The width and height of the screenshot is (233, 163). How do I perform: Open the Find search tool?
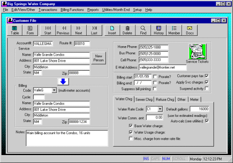click(x=143, y=30)
